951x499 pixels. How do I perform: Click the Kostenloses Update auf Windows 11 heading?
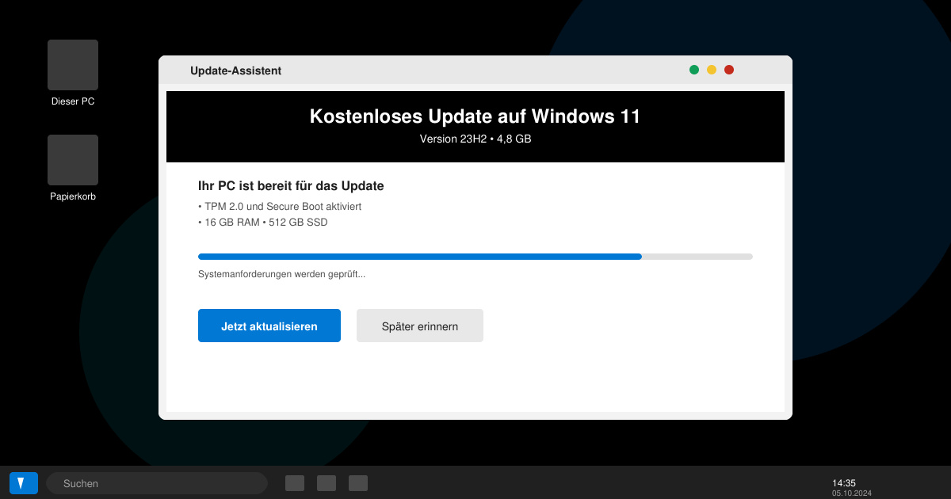coord(475,116)
